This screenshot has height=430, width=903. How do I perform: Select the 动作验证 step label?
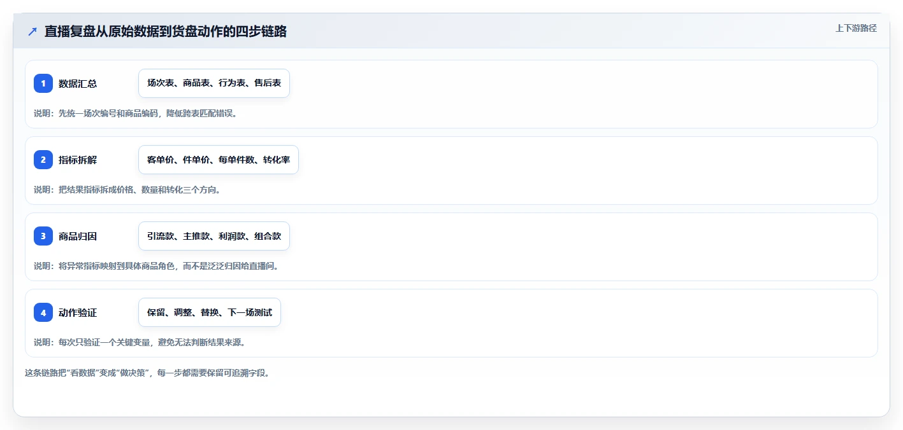pos(78,312)
